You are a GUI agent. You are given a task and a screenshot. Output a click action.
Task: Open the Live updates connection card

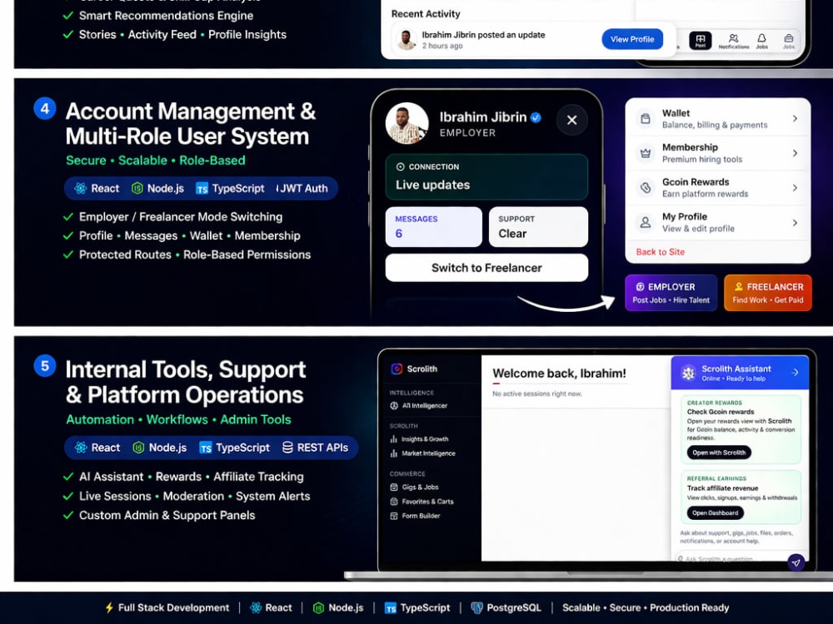click(x=486, y=176)
